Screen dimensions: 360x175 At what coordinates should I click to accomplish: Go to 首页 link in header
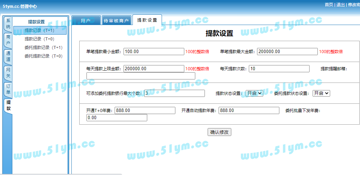pos(329,5)
